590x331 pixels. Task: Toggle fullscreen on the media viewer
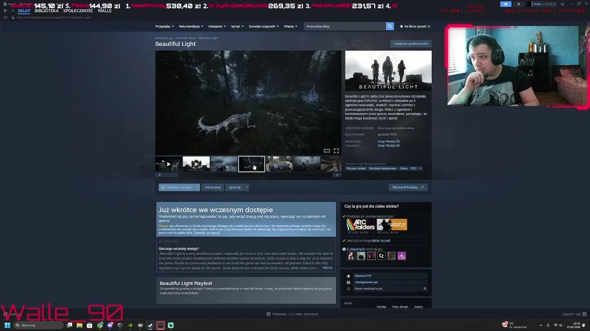tap(336, 151)
